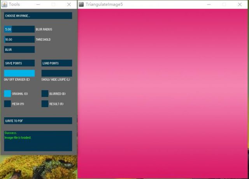Click on the pink gradient image canvas

(163, 93)
